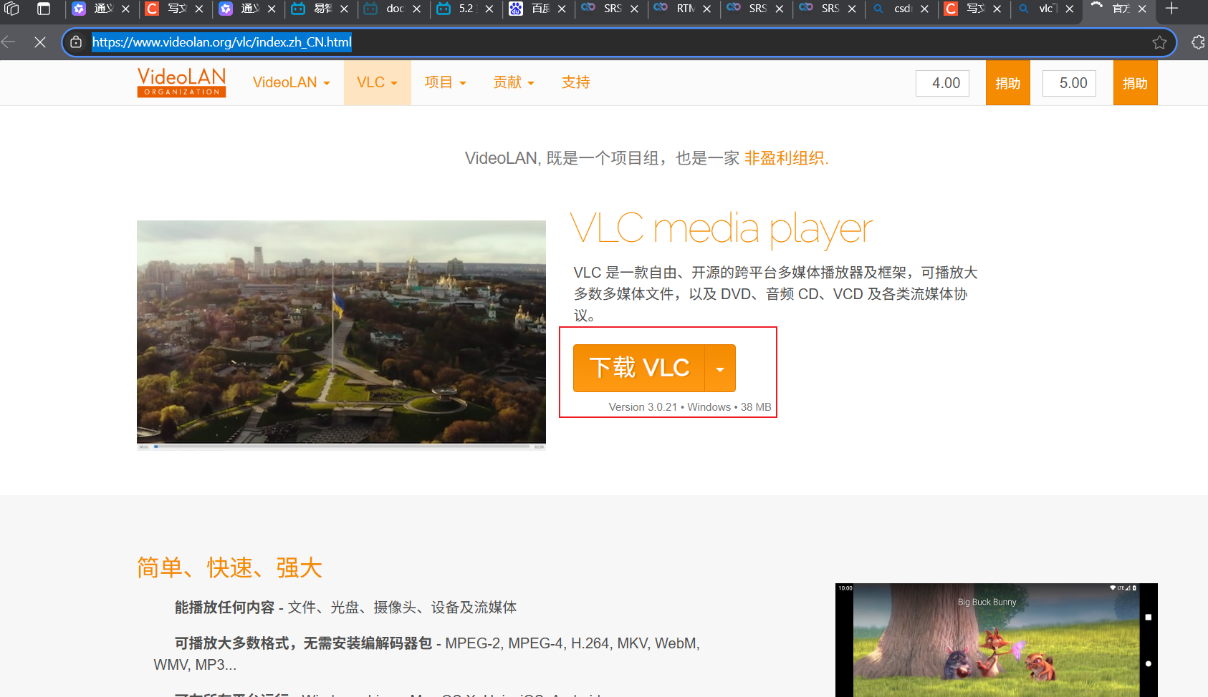Click the '能播放任何内容' feature line
The height and width of the screenshot is (697, 1208).
[345, 608]
